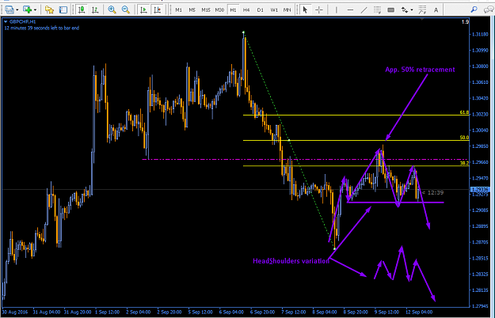Image resolution: width=495 pixels, height=318 pixels.
Task: Zoom out the chart with magnifier minus
Action: point(126,9)
